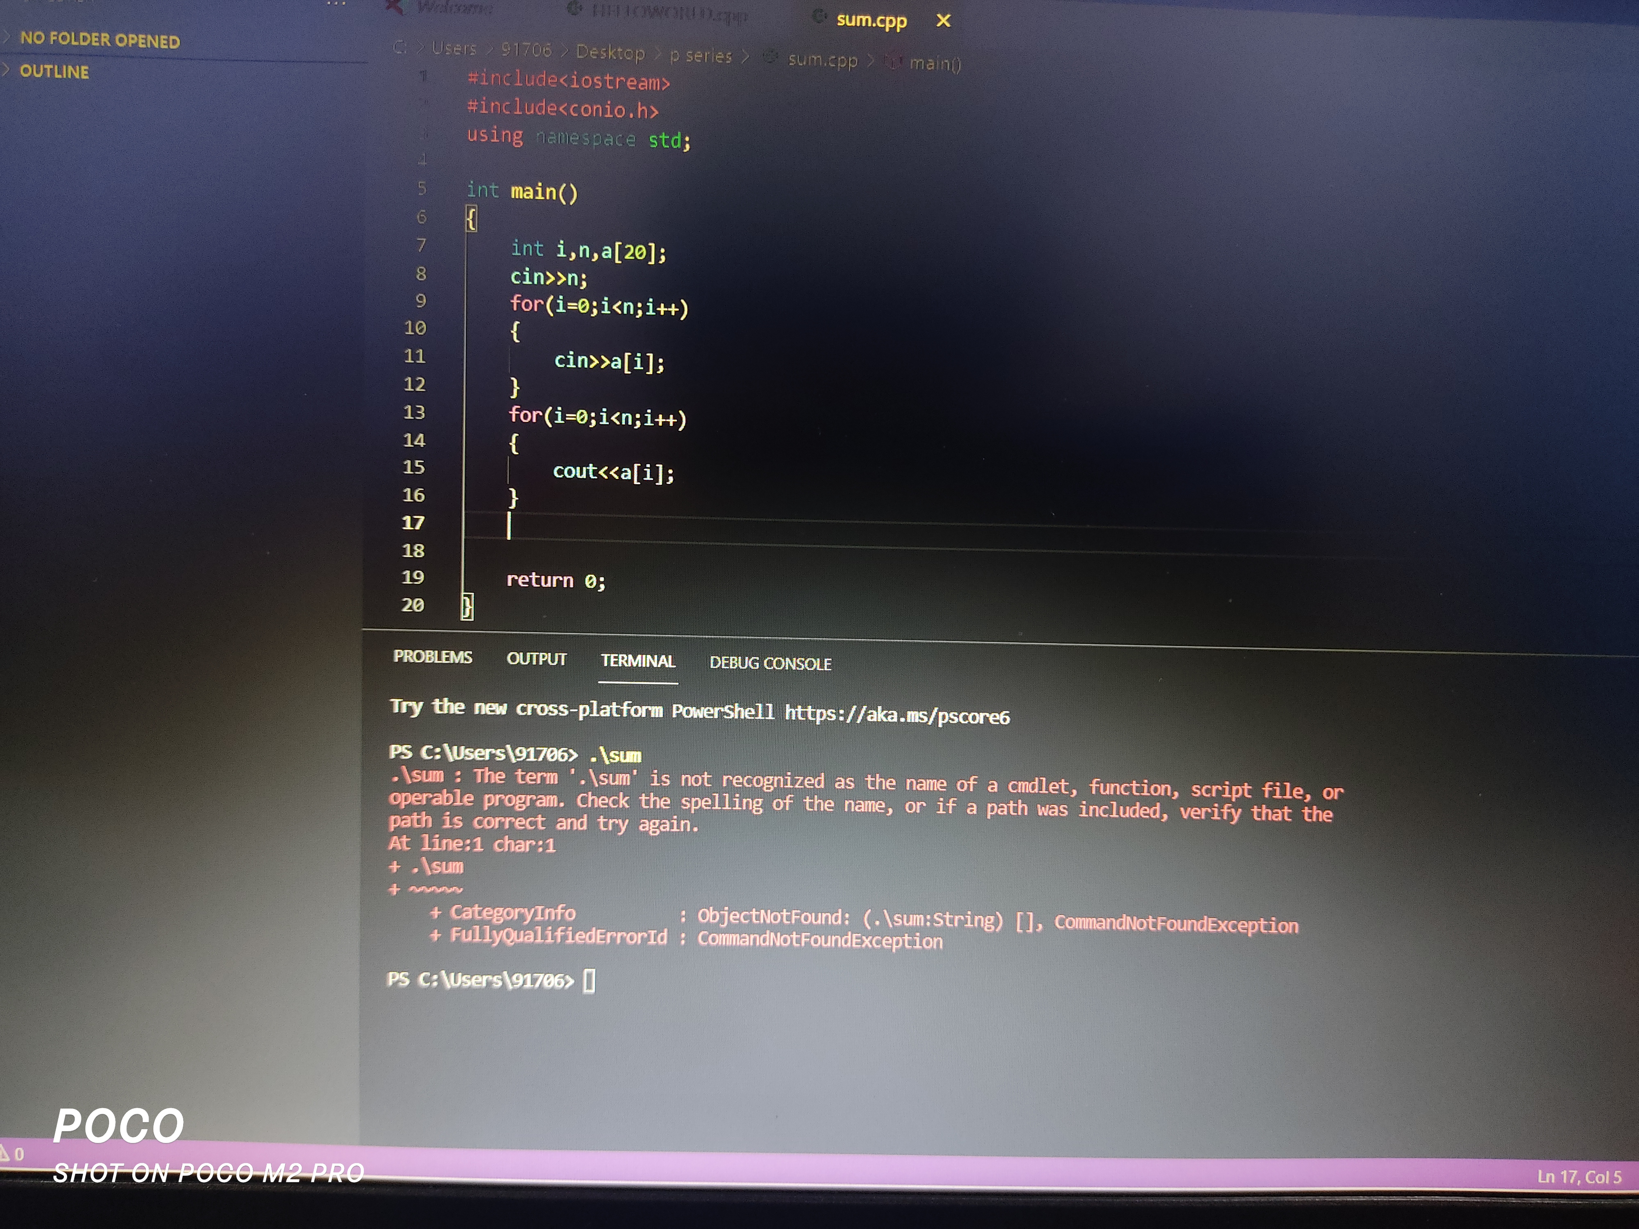Switch to the Welcome tab
This screenshot has height=1229, width=1639.
(454, 7)
